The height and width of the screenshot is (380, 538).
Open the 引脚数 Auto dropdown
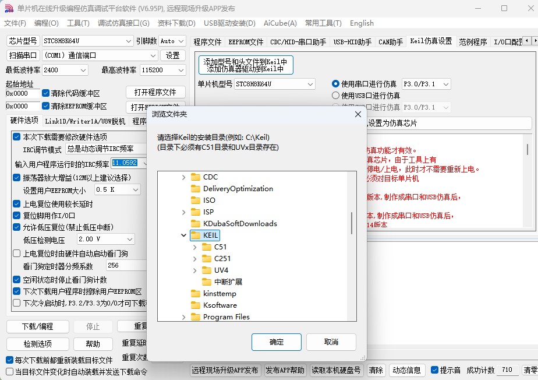coord(172,41)
